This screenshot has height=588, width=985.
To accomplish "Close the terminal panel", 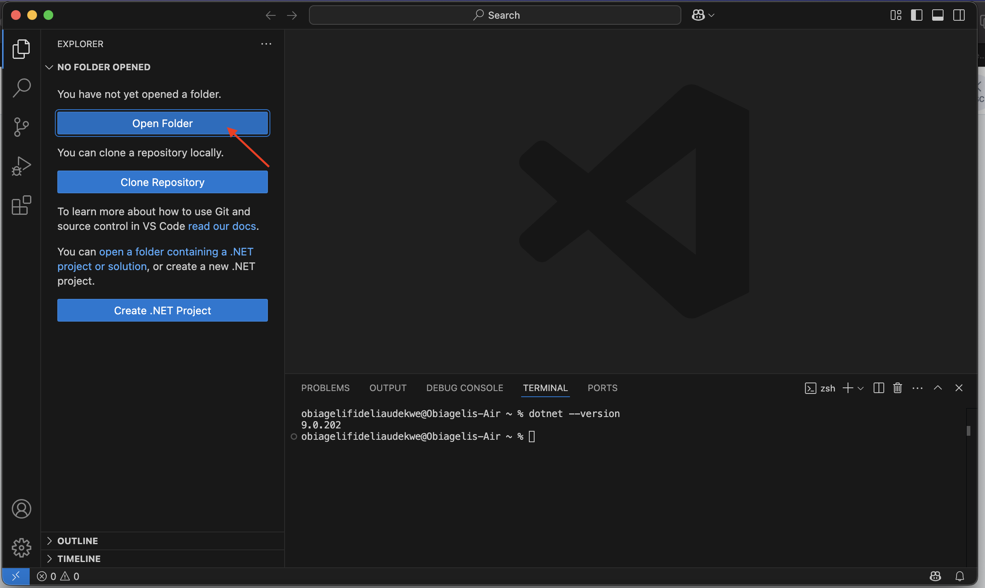I will click(959, 388).
